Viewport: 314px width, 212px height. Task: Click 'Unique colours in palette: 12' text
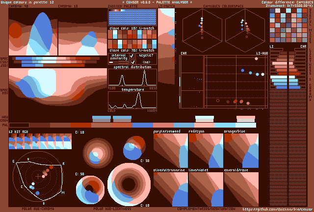coord(27,2)
